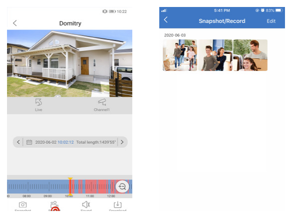Tap the Download icon
The height and width of the screenshot is (218, 292).
click(x=118, y=205)
